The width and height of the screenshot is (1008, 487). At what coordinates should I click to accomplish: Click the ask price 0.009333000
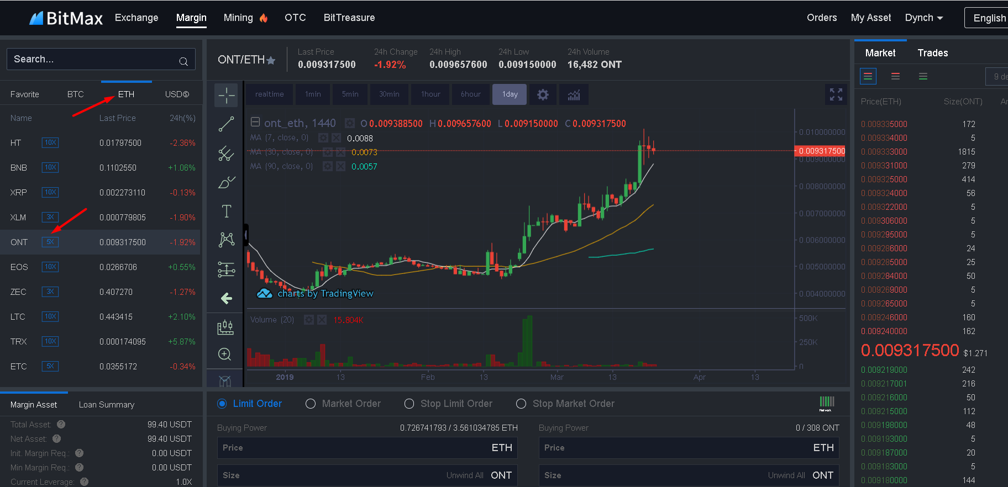pyautogui.click(x=884, y=152)
